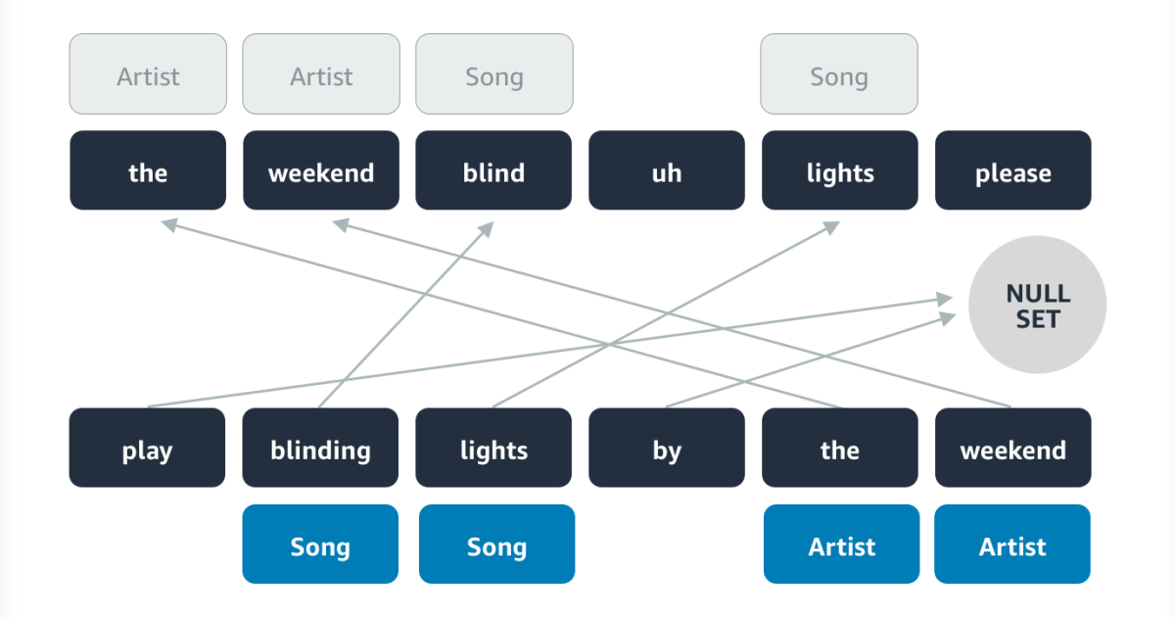Click the 'blinding' word box
Viewport: 1175px width, 617px height.
pyautogui.click(x=320, y=448)
